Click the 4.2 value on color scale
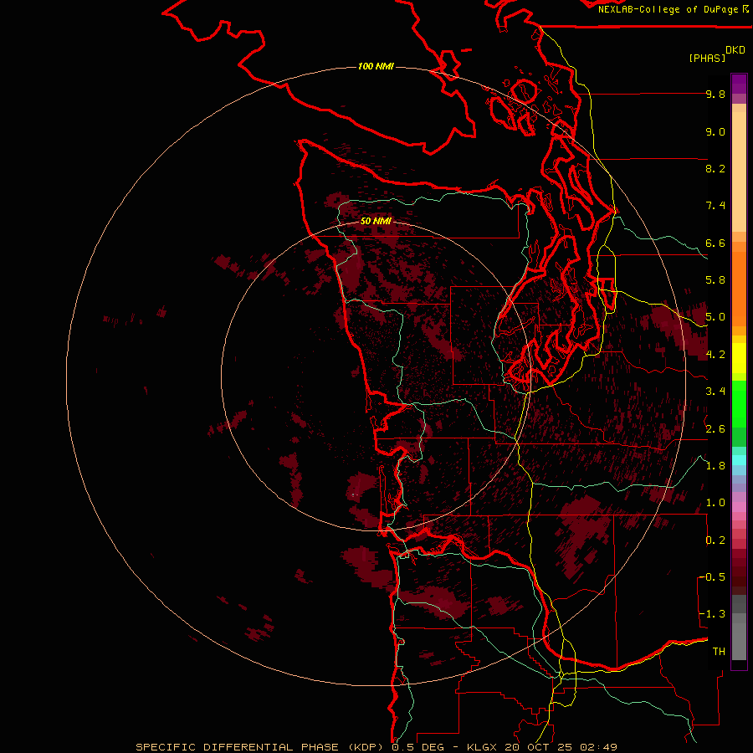 [715, 355]
